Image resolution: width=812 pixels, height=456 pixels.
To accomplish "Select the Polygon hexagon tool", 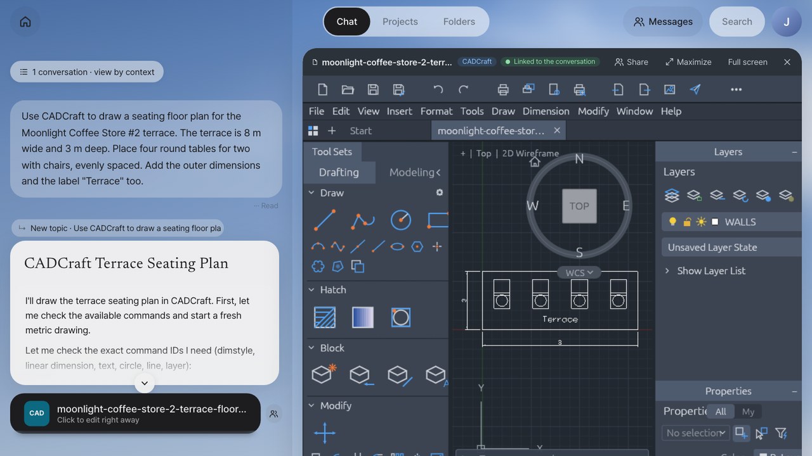I will tap(417, 246).
